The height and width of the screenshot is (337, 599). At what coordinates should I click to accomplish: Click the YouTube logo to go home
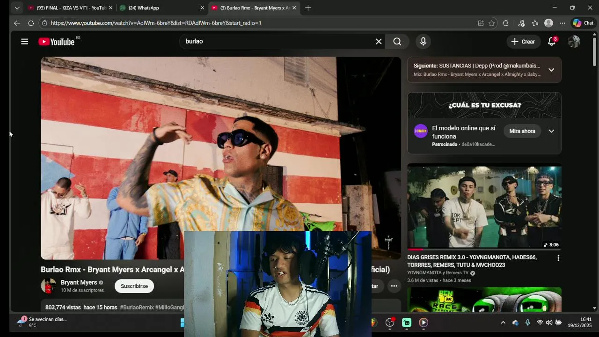(57, 42)
